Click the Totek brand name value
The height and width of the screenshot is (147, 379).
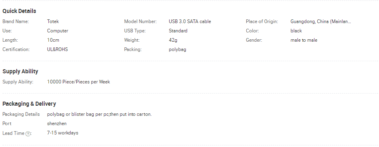pos(53,21)
